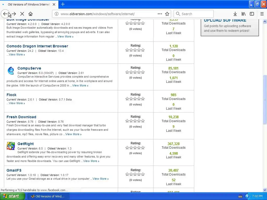
Task: Open the Windows Start menu
Action: [13, 196]
